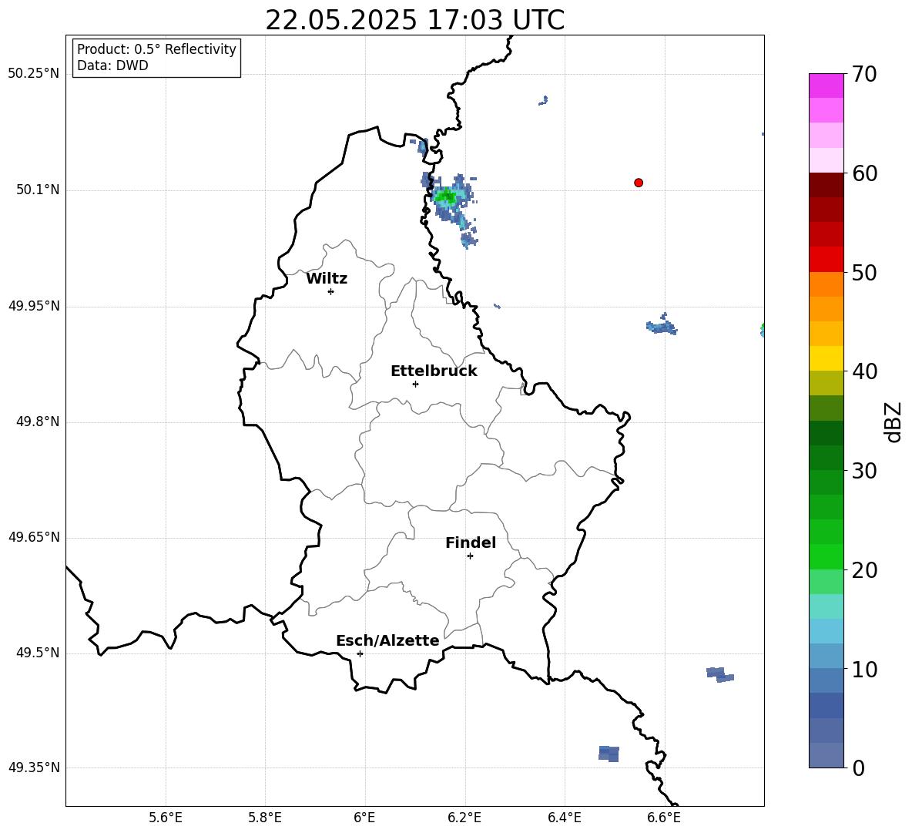Click the 49.65°N latitude label

tap(34, 536)
